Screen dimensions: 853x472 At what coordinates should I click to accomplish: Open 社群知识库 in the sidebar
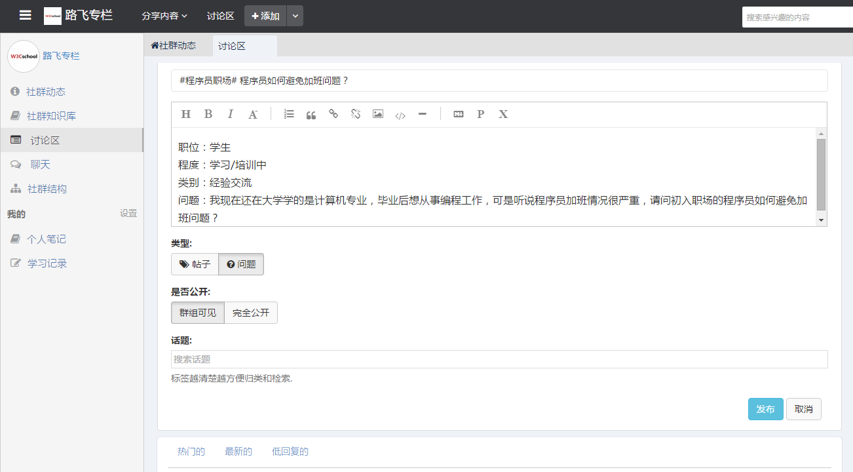[50, 116]
